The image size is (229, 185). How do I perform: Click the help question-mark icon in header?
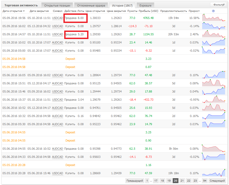pos(213,11)
